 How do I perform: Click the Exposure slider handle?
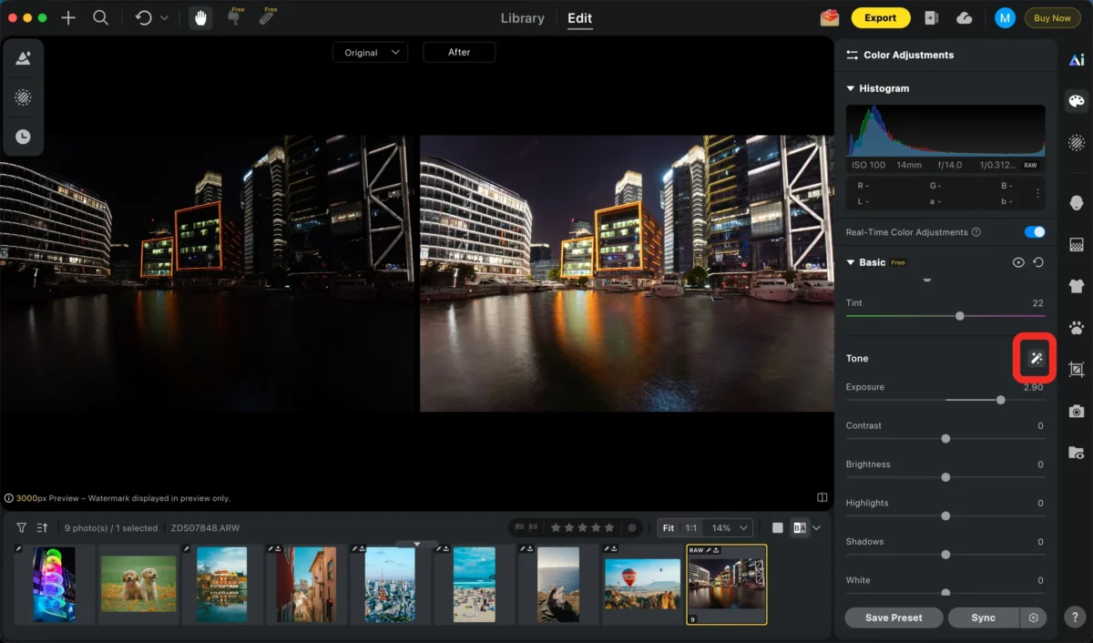pyautogui.click(x=1000, y=400)
